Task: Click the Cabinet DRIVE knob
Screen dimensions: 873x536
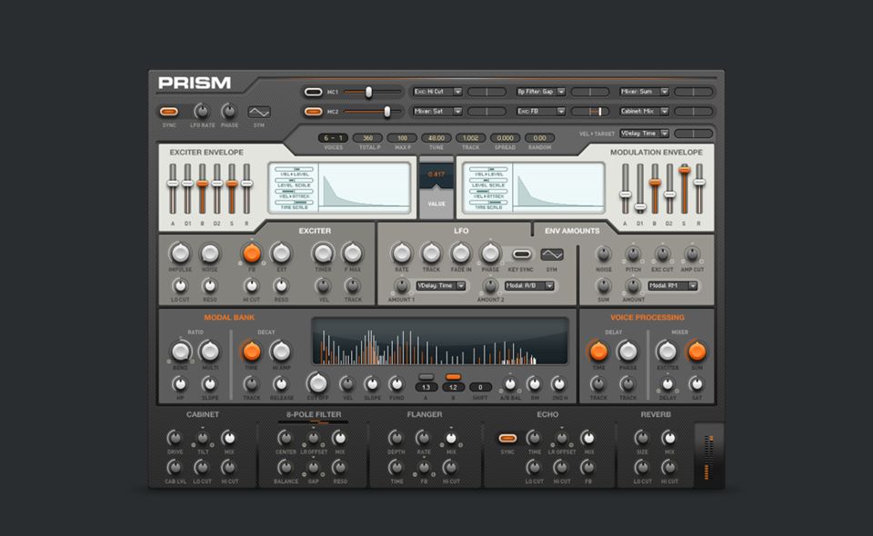Action: click(174, 438)
